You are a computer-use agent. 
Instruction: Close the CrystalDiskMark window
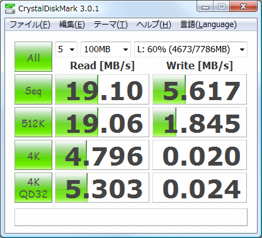click(243, 7)
